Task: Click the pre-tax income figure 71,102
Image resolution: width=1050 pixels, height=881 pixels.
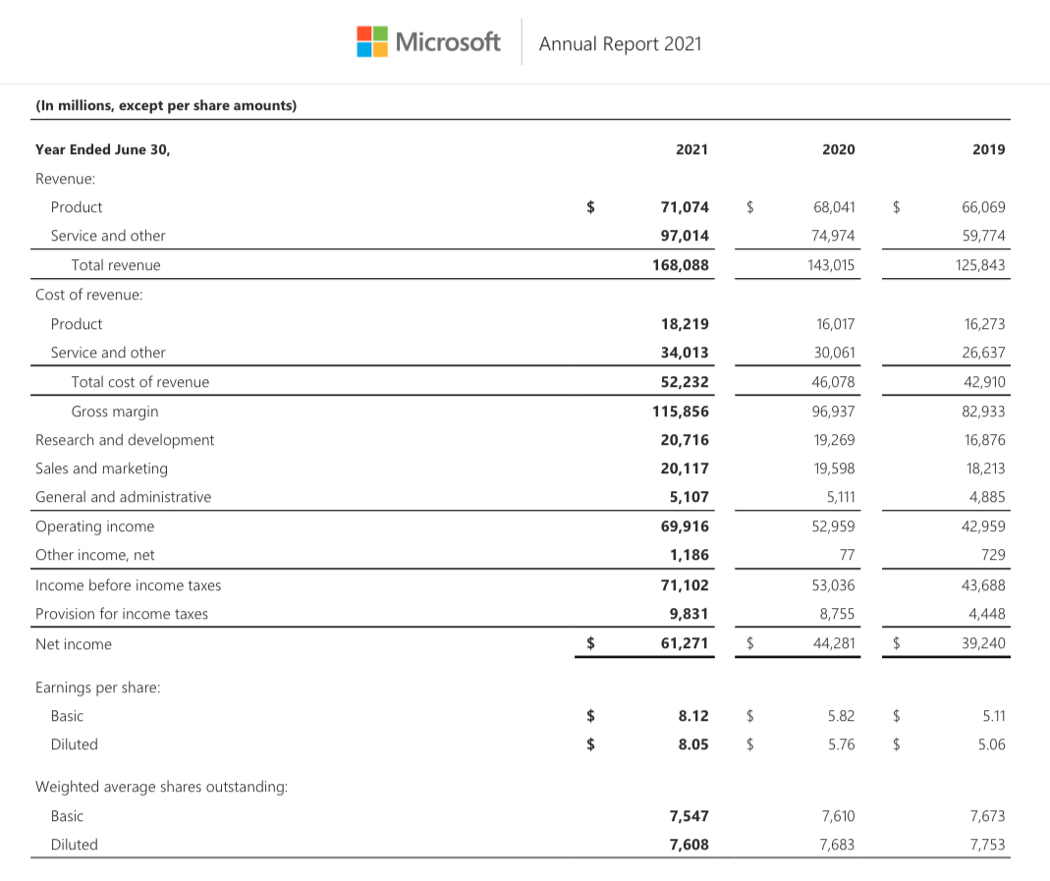Action: [x=685, y=585]
